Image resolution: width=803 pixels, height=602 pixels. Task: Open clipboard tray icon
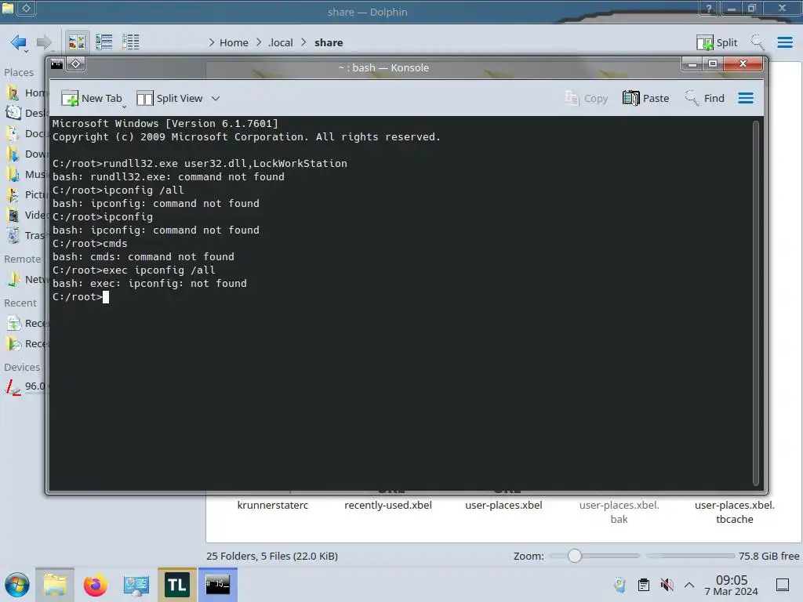[644, 585]
